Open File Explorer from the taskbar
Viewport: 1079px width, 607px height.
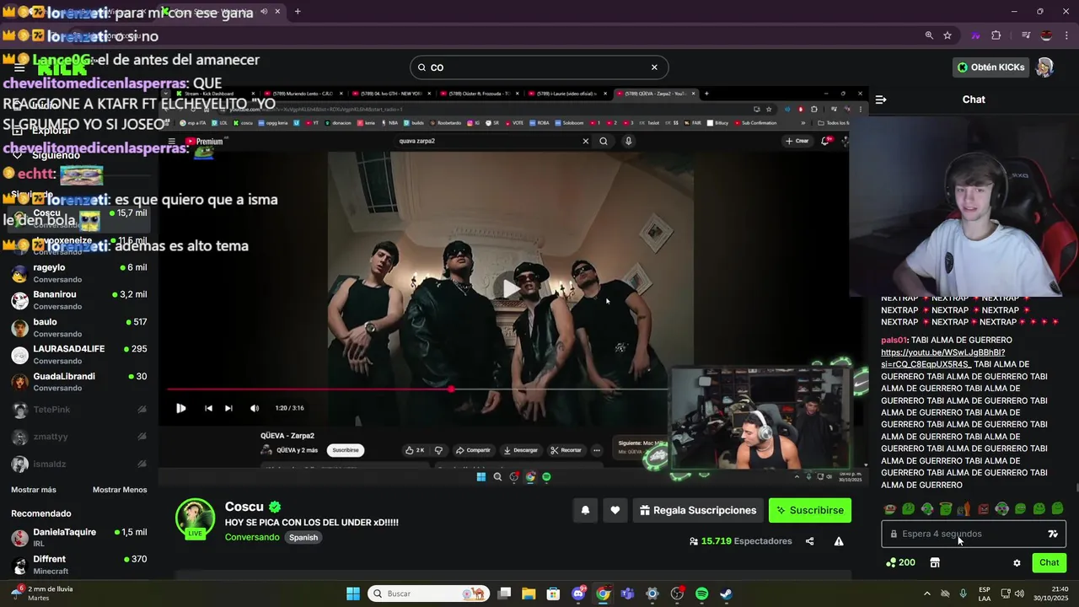tap(529, 594)
